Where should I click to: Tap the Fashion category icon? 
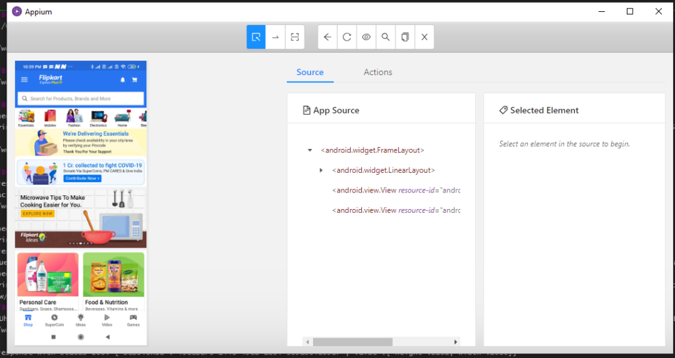point(74,118)
